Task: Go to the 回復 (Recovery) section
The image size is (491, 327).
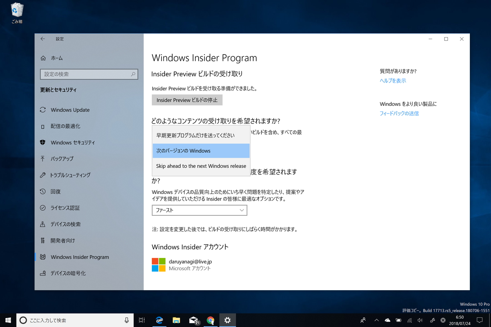Action: pos(56,191)
